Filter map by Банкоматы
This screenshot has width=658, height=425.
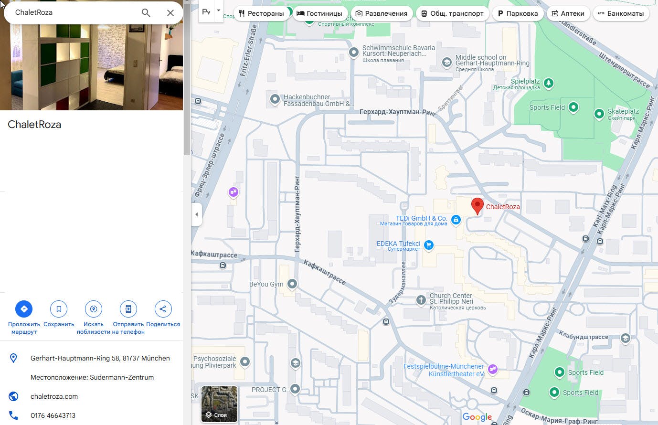click(x=620, y=13)
